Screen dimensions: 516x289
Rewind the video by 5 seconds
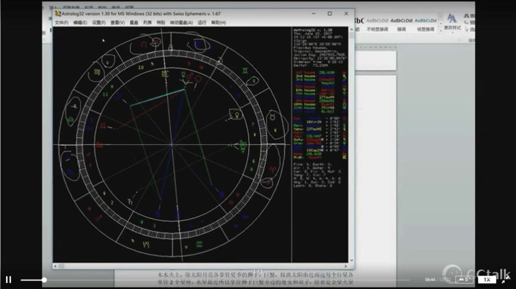click(464, 279)
